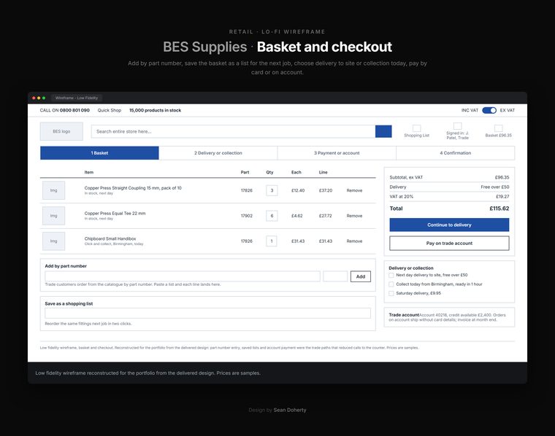Tick Collect today from Birmingham option
555x436 pixels.
coord(391,284)
